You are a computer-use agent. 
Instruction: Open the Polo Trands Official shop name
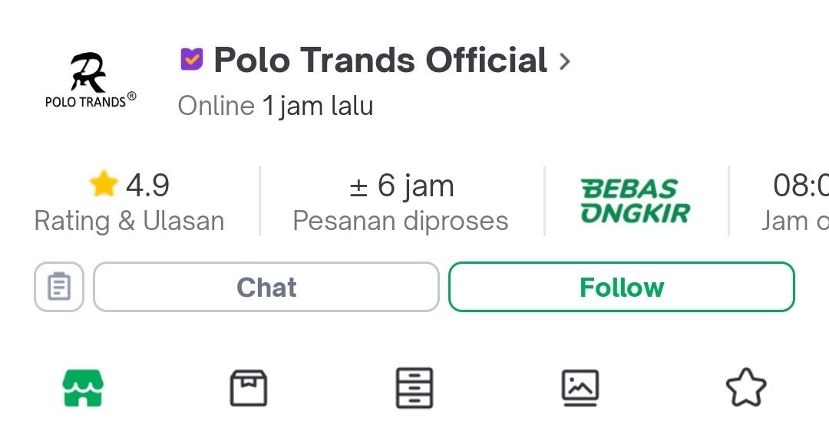point(380,61)
